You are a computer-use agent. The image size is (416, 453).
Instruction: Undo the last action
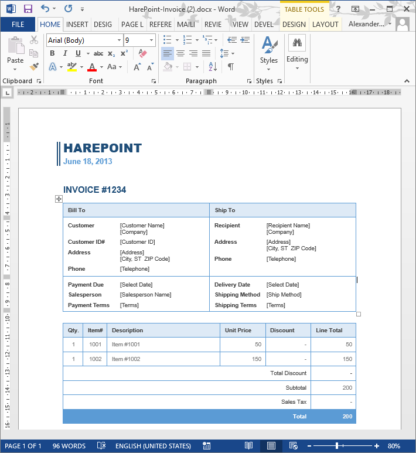[45, 9]
